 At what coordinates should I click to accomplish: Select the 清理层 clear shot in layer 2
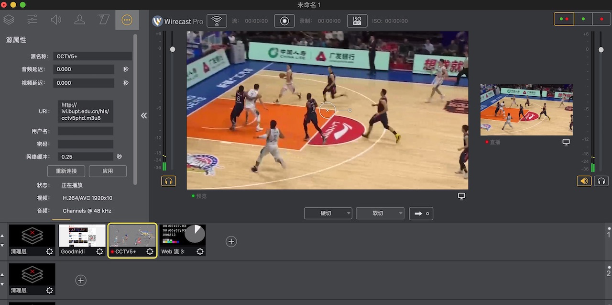[32, 279]
